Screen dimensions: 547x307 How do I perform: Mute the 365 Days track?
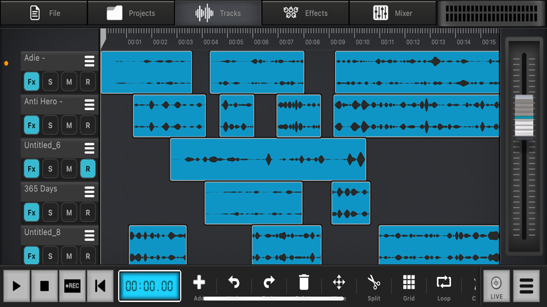point(69,212)
